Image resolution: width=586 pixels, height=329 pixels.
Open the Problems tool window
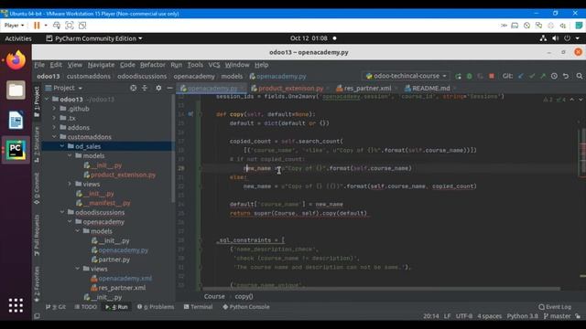pyautogui.click(x=156, y=307)
